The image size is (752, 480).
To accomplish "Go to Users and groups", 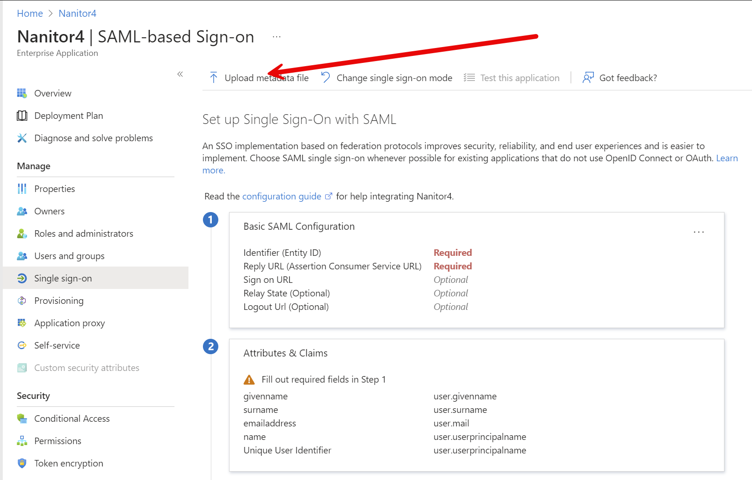I will pyautogui.click(x=69, y=256).
